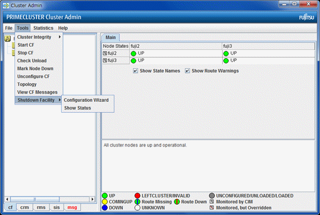Launch Shutdown Facility Configuration Wizard
The height and width of the screenshot is (215, 320).
point(88,100)
